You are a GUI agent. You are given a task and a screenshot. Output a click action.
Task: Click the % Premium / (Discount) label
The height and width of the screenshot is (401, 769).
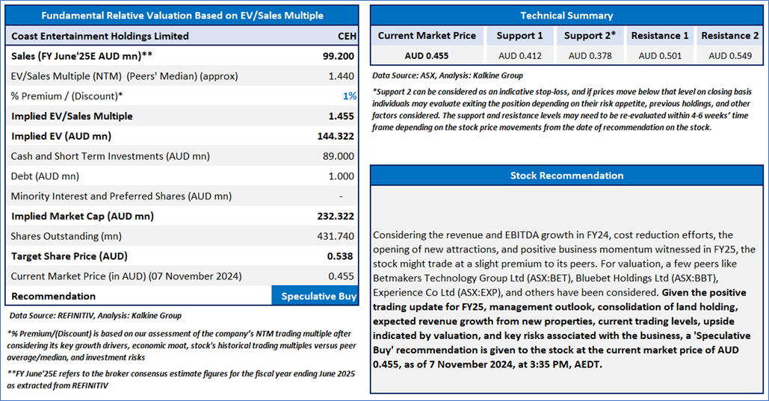(x=67, y=96)
